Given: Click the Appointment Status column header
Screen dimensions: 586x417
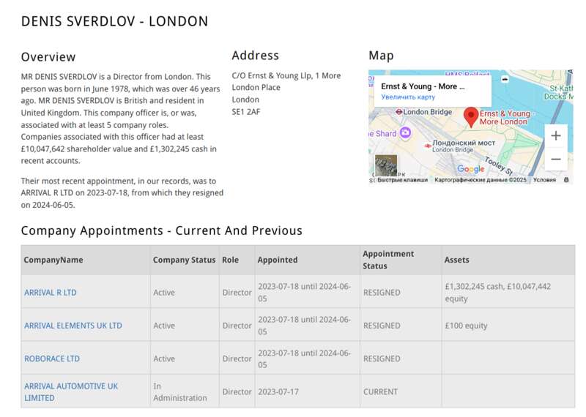Looking at the screenshot, I should coord(388,260).
